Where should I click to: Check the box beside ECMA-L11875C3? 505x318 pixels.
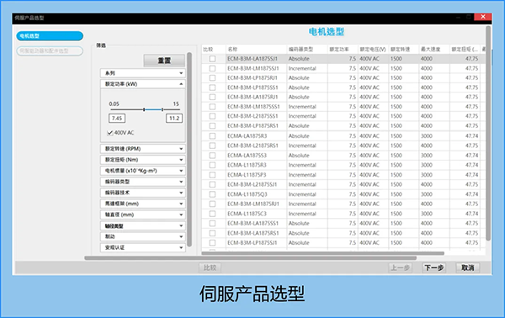(x=212, y=214)
